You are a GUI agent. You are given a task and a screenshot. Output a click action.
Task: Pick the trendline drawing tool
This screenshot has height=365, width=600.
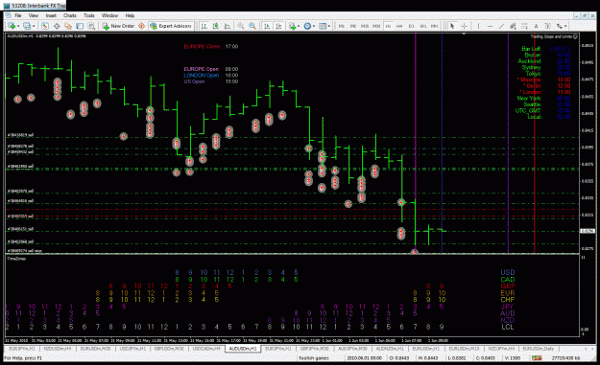tap(502, 26)
